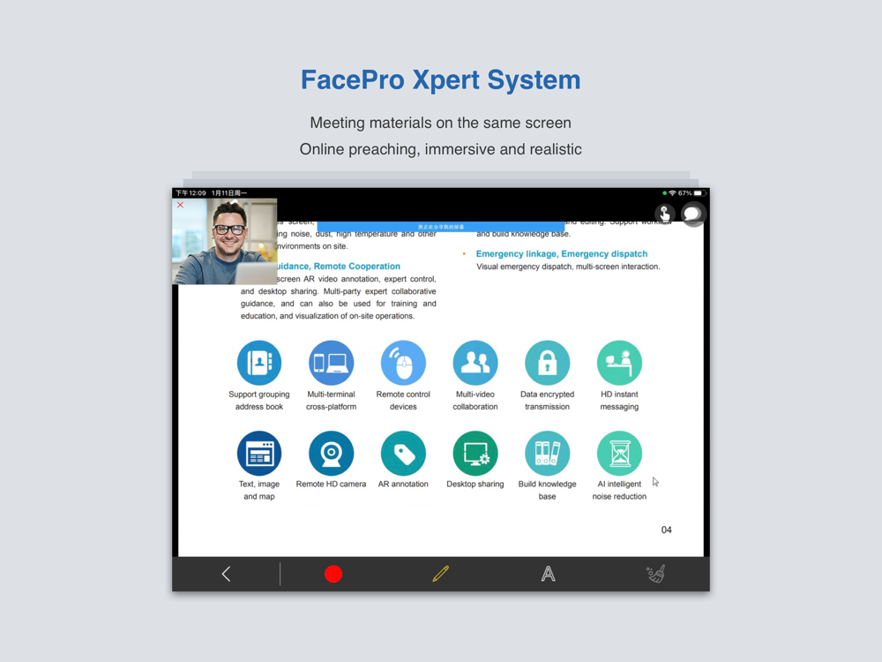Screen dimensions: 882x662
Task: Click the Multi-video collaboration icon
Action: click(475, 363)
